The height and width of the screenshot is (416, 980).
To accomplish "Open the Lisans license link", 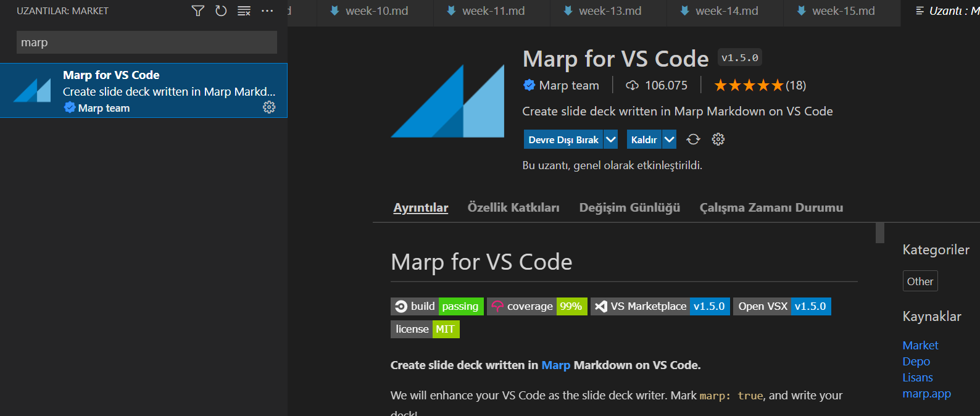I will [x=918, y=378].
